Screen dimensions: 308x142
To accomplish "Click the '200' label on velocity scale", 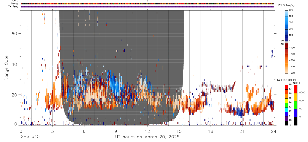I will 291,29.
